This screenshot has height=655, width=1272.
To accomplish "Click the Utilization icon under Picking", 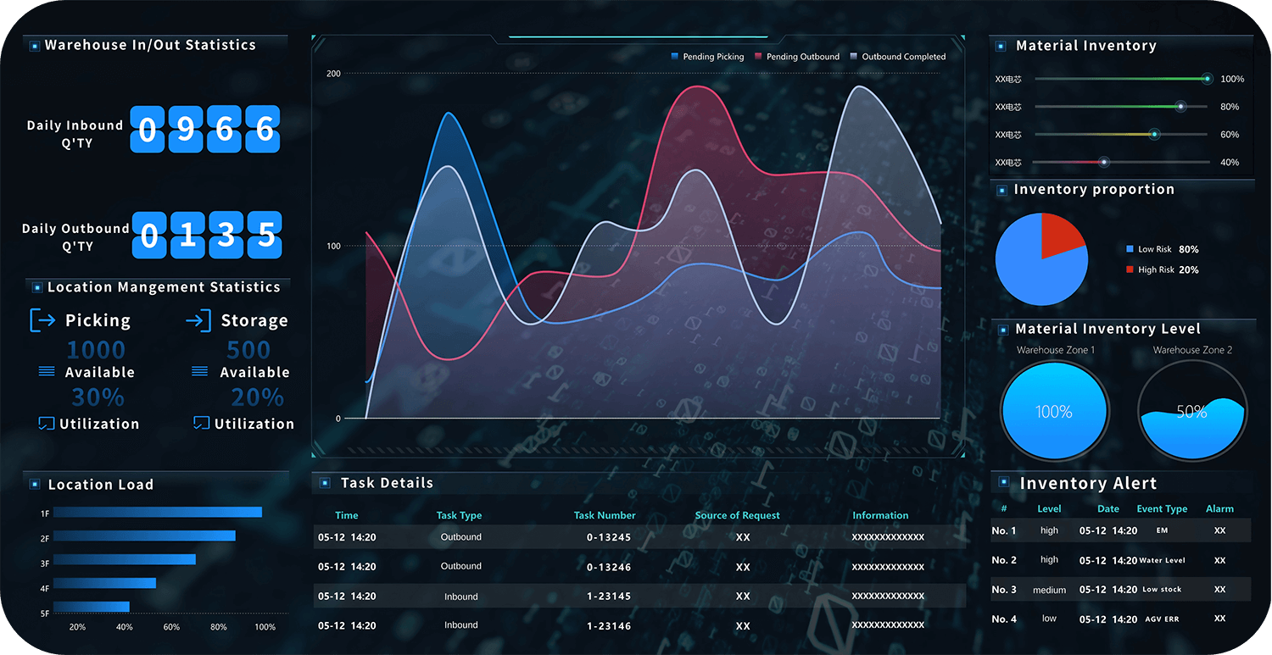I will coord(46,423).
